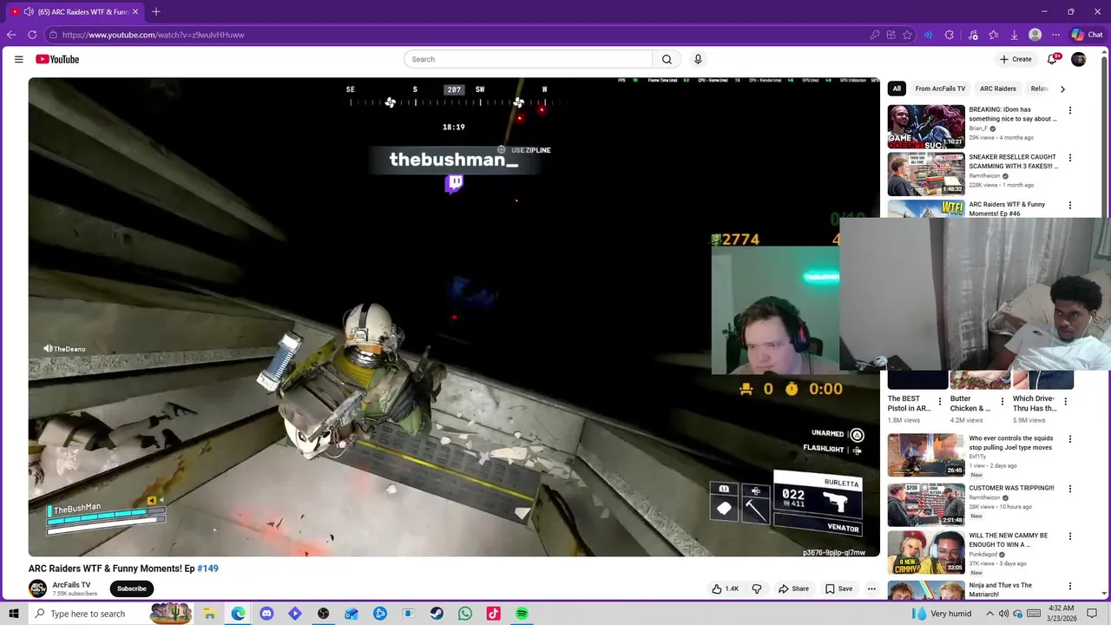
Task: Save the video to a playlist
Action: [838, 589]
